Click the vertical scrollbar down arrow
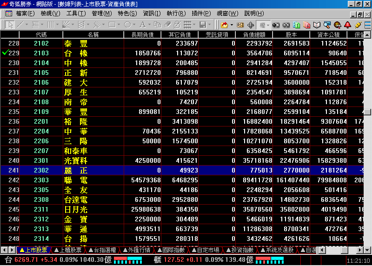The image size is (372, 266). [x=367, y=250]
